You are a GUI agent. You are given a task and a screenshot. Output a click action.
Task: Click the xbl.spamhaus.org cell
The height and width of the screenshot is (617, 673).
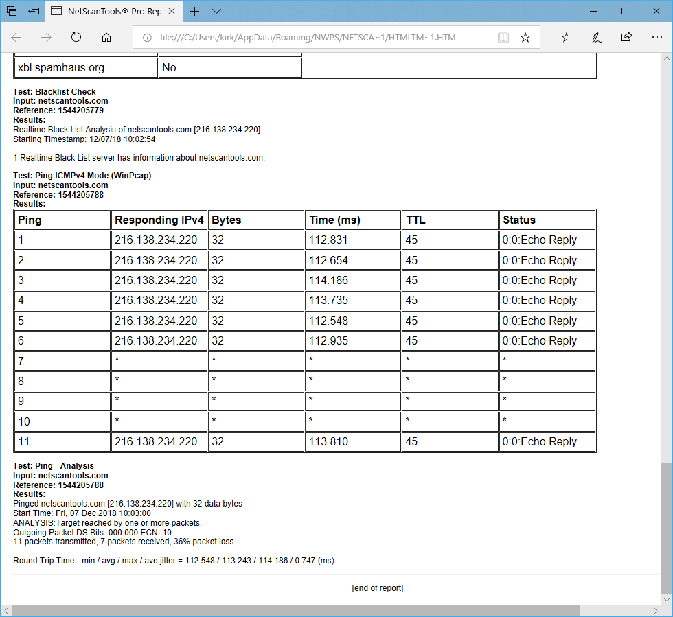pos(86,68)
